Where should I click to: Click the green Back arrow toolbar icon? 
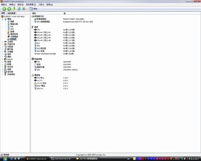4,9
